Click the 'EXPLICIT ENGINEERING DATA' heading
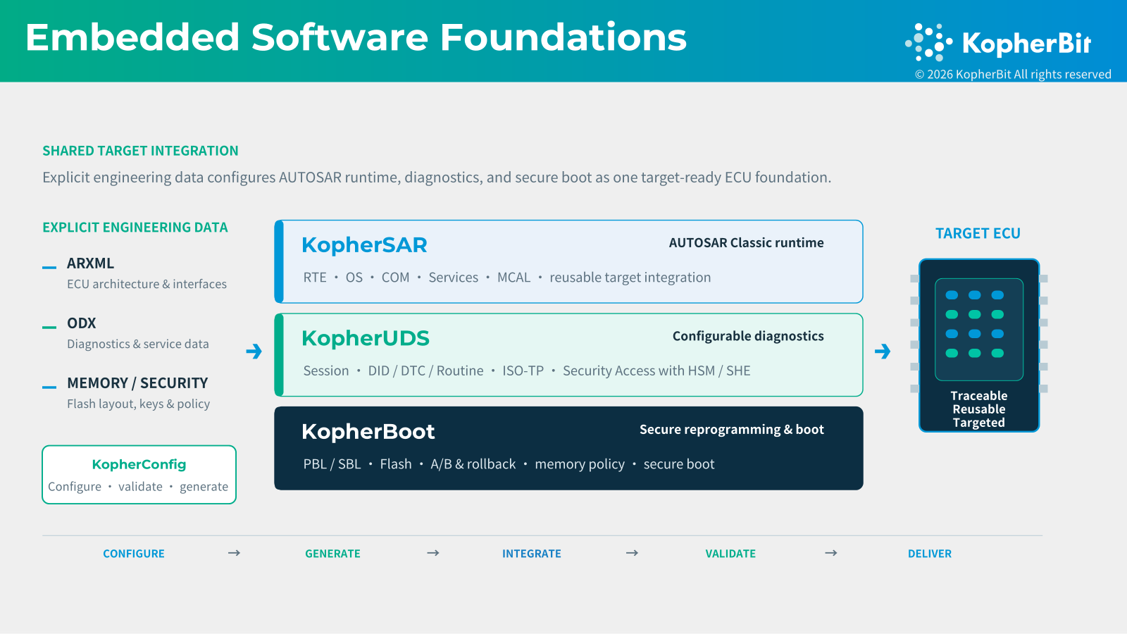The width and height of the screenshot is (1127, 634). coord(135,228)
